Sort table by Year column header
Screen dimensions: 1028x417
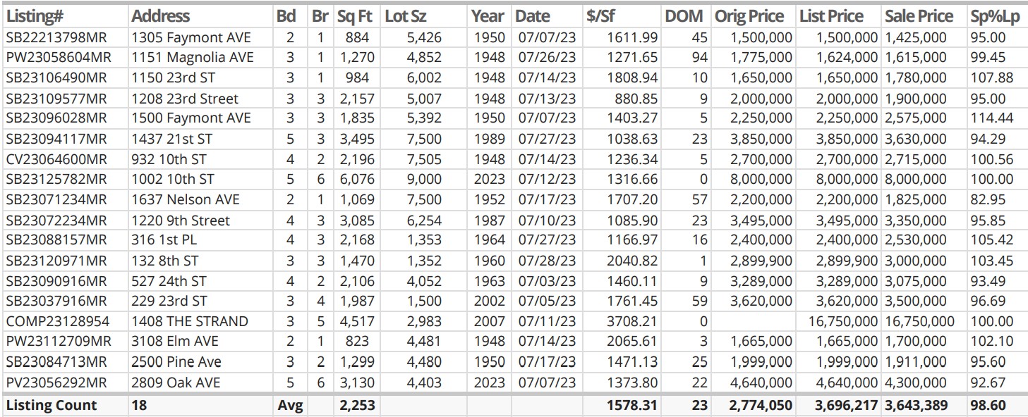(x=488, y=15)
